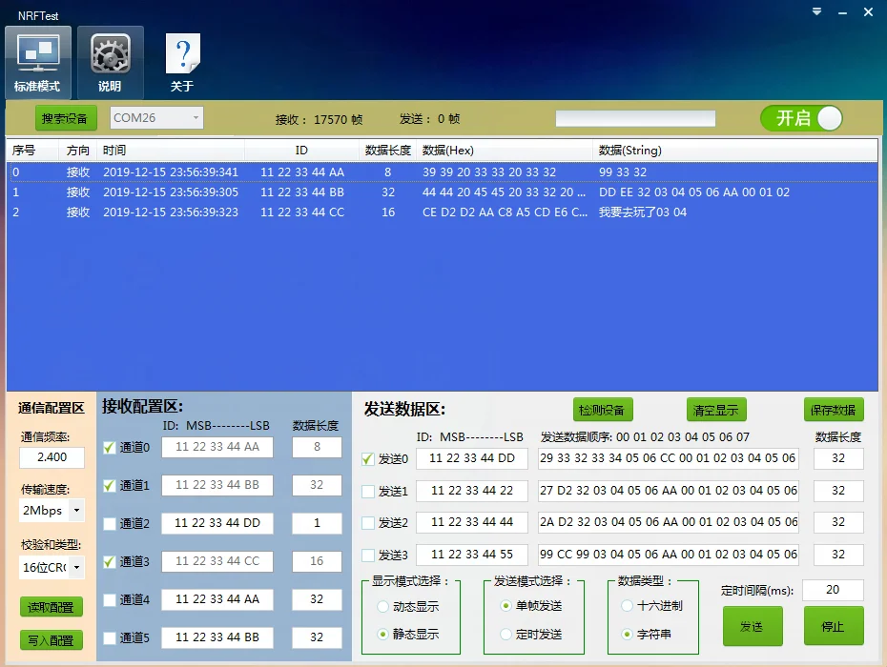Viewport: 887px width, 667px height.
Task: Enable the 通道2 checkbox
Action: [110, 523]
